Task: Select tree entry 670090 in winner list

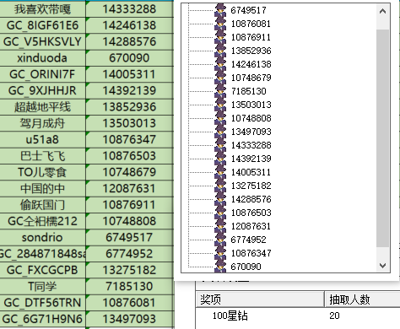Action: [246, 267]
